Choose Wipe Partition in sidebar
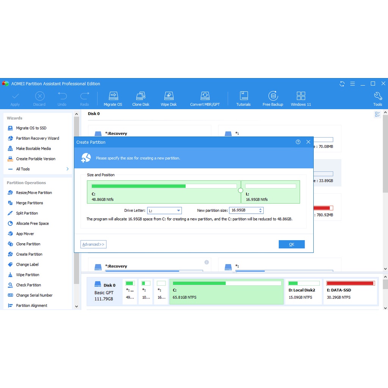The image size is (388, 388). tap(27, 275)
